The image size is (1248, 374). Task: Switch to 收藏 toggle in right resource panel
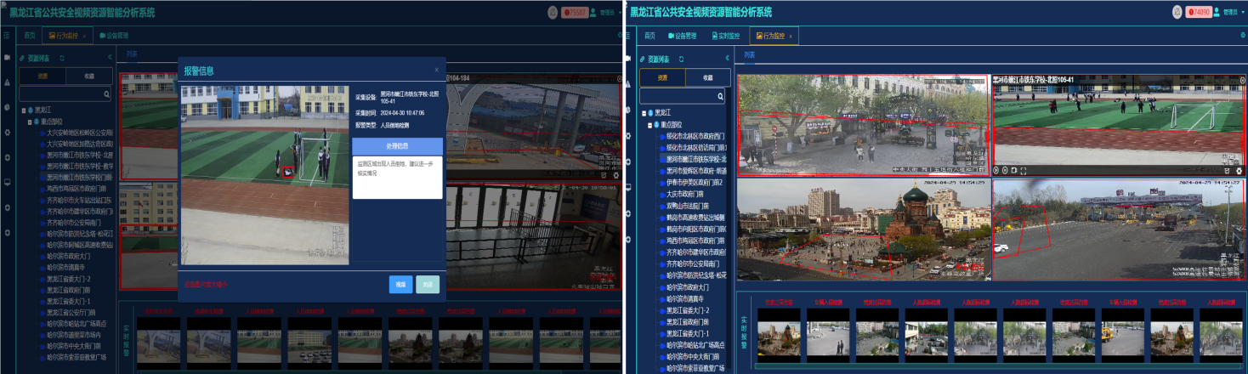[x=707, y=77]
